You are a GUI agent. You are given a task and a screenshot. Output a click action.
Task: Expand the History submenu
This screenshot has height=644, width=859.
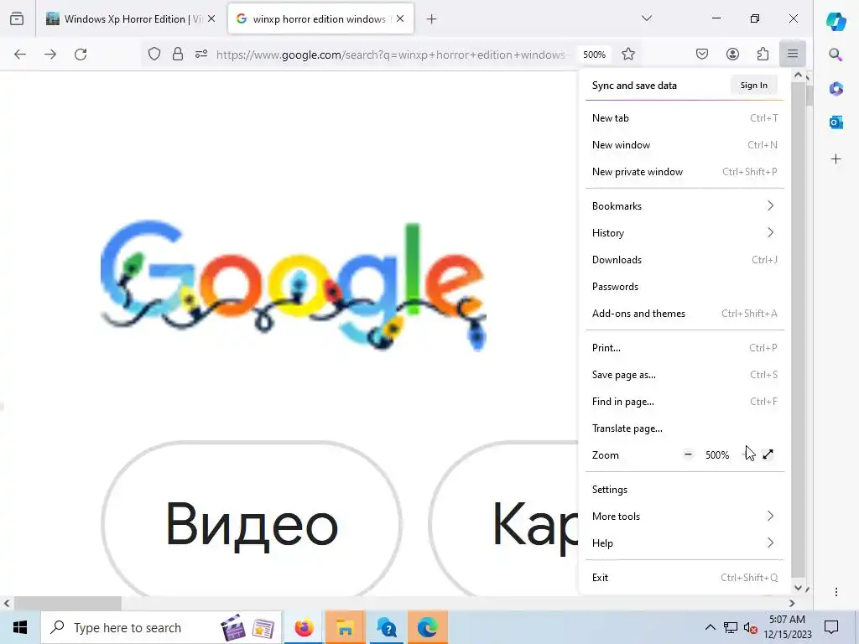tap(685, 233)
